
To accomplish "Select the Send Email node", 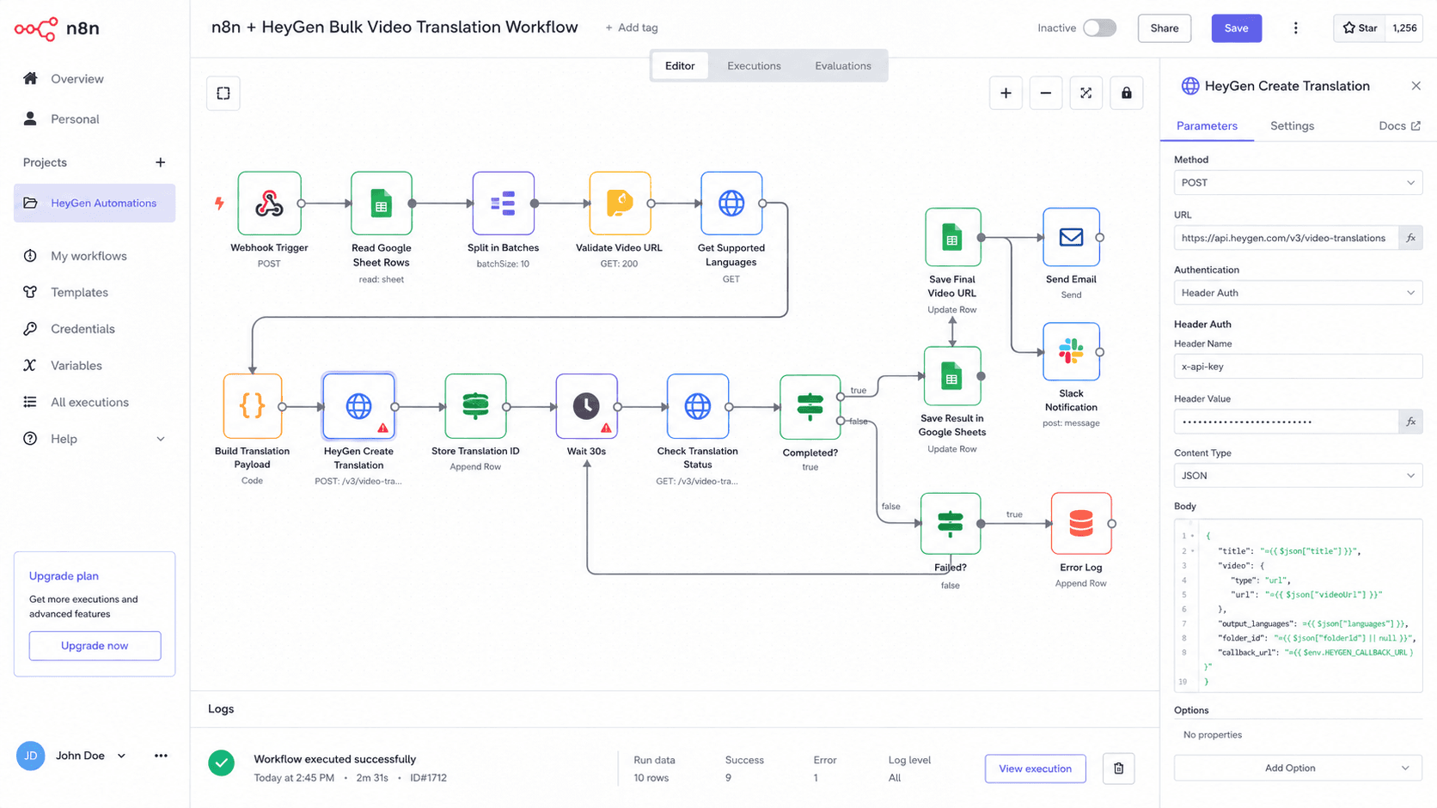I will click(x=1071, y=237).
